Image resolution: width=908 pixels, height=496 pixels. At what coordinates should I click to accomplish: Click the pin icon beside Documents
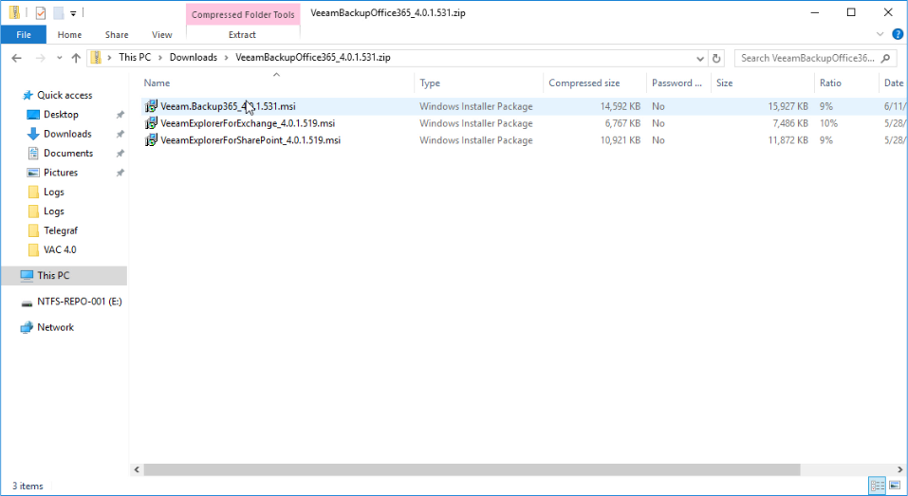tap(120, 154)
